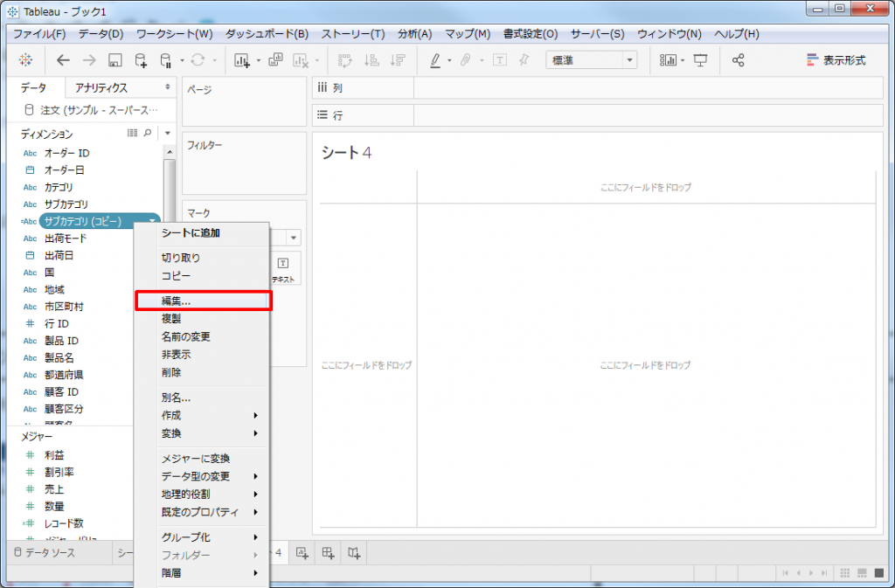Click the highlight pen icon in toolbar
Image resolution: width=895 pixels, height=588 pixels.
tap(435, 60)
